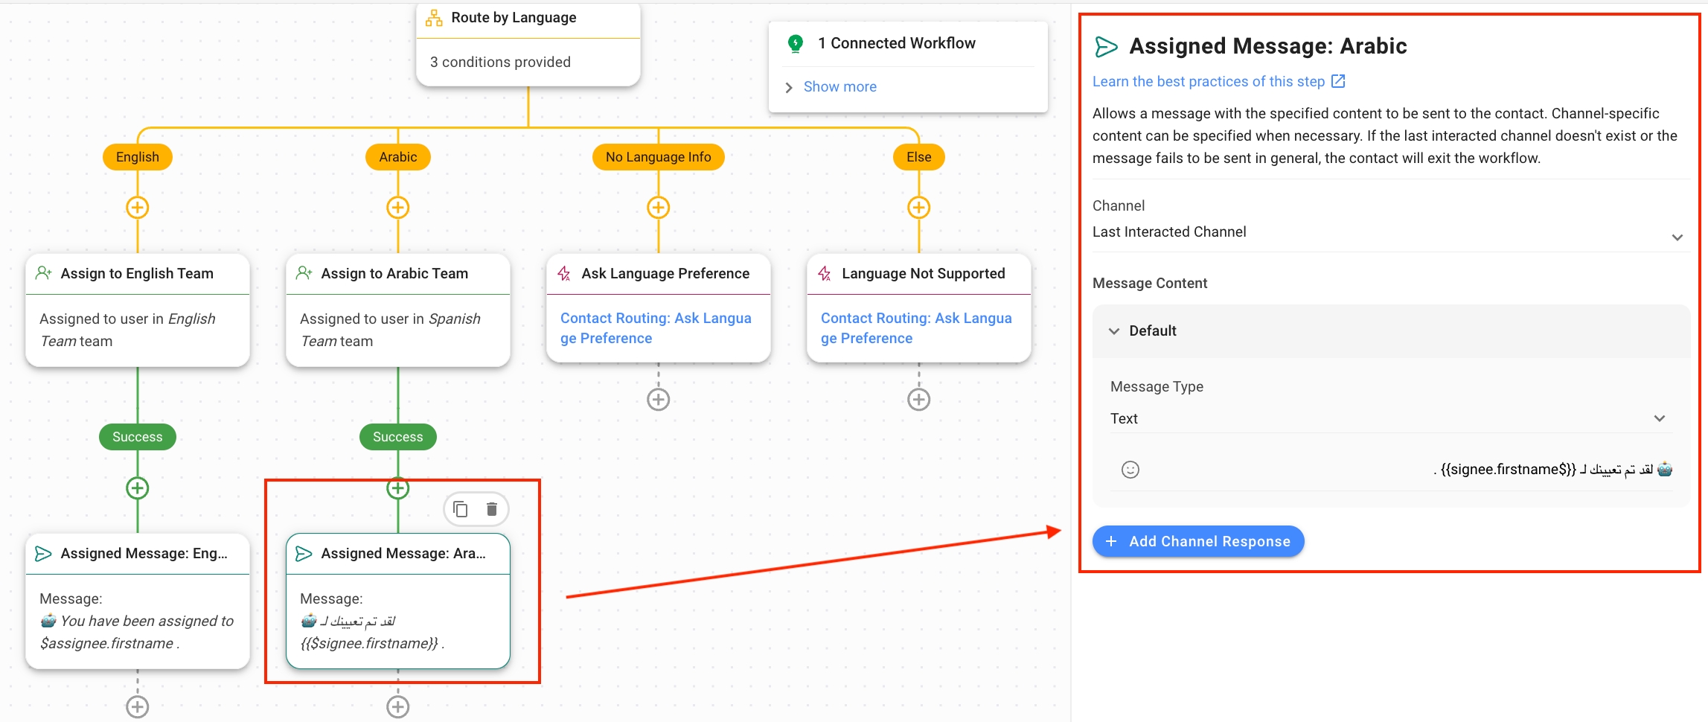Add step below Ask Language Preference node
The image size is (1708, 722).
[x=658, y=400]
